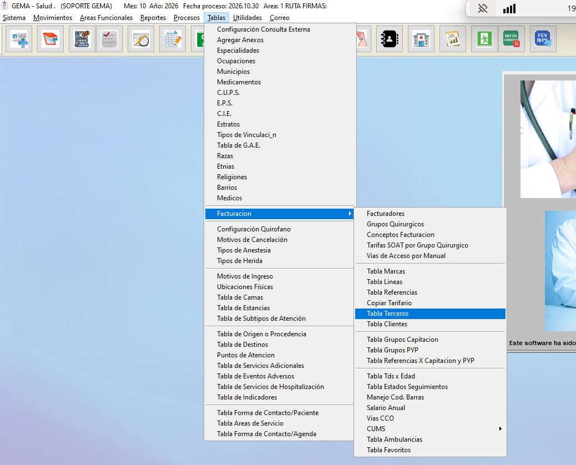
Task: Open the table with pencil toolbar icon
Action: pos(173,39)
